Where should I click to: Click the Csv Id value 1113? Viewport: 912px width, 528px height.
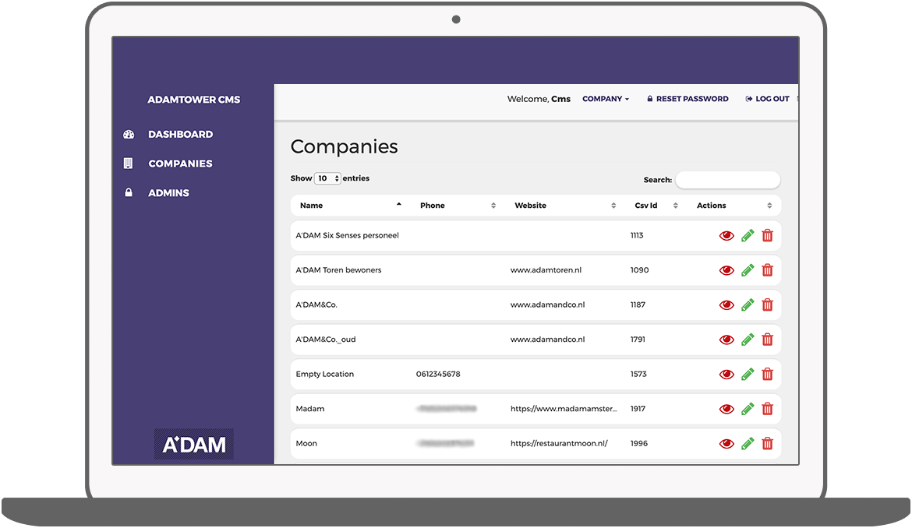(x=637, y=235)
